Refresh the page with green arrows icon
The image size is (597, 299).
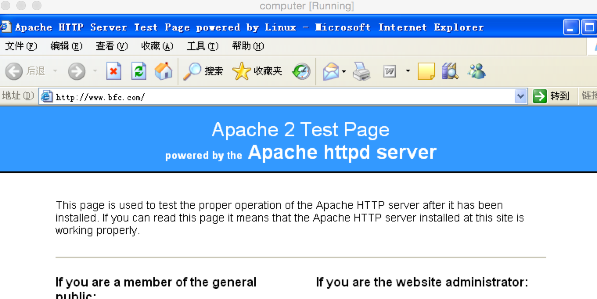tap(138, 71)
